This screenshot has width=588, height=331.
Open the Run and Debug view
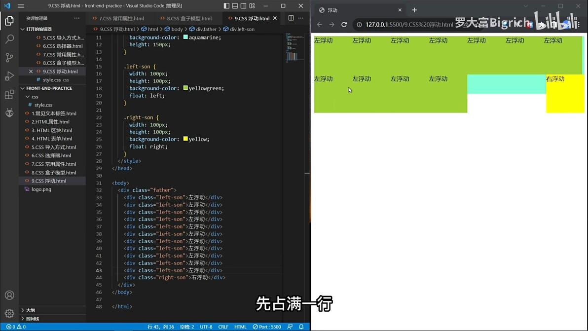9,76
